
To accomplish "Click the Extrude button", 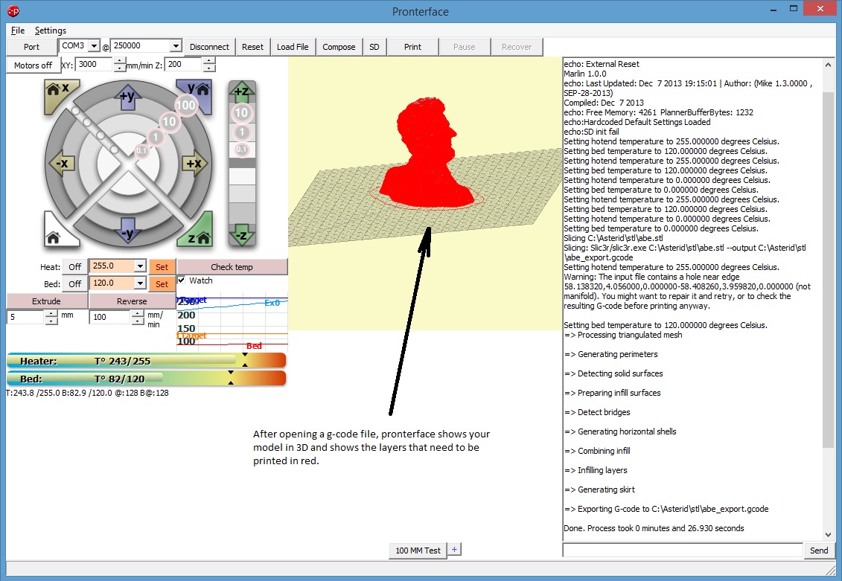I will pyautogui.click(x=46, y=301).
